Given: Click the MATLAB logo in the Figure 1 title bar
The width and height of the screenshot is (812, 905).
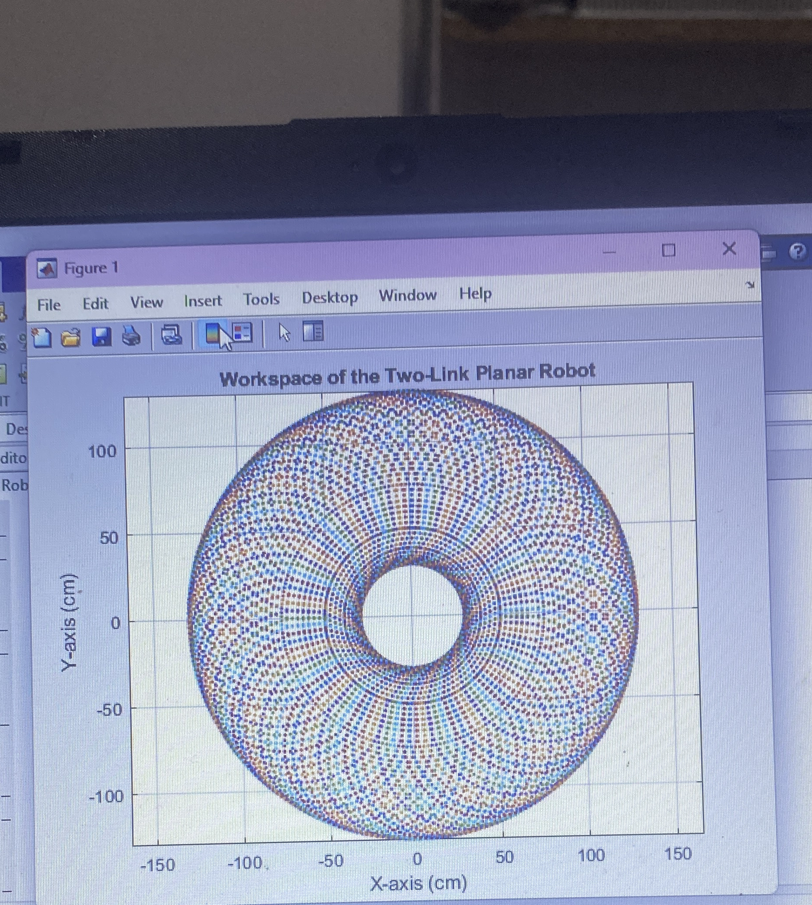Looking at the screenshot, I should [47, 269].
